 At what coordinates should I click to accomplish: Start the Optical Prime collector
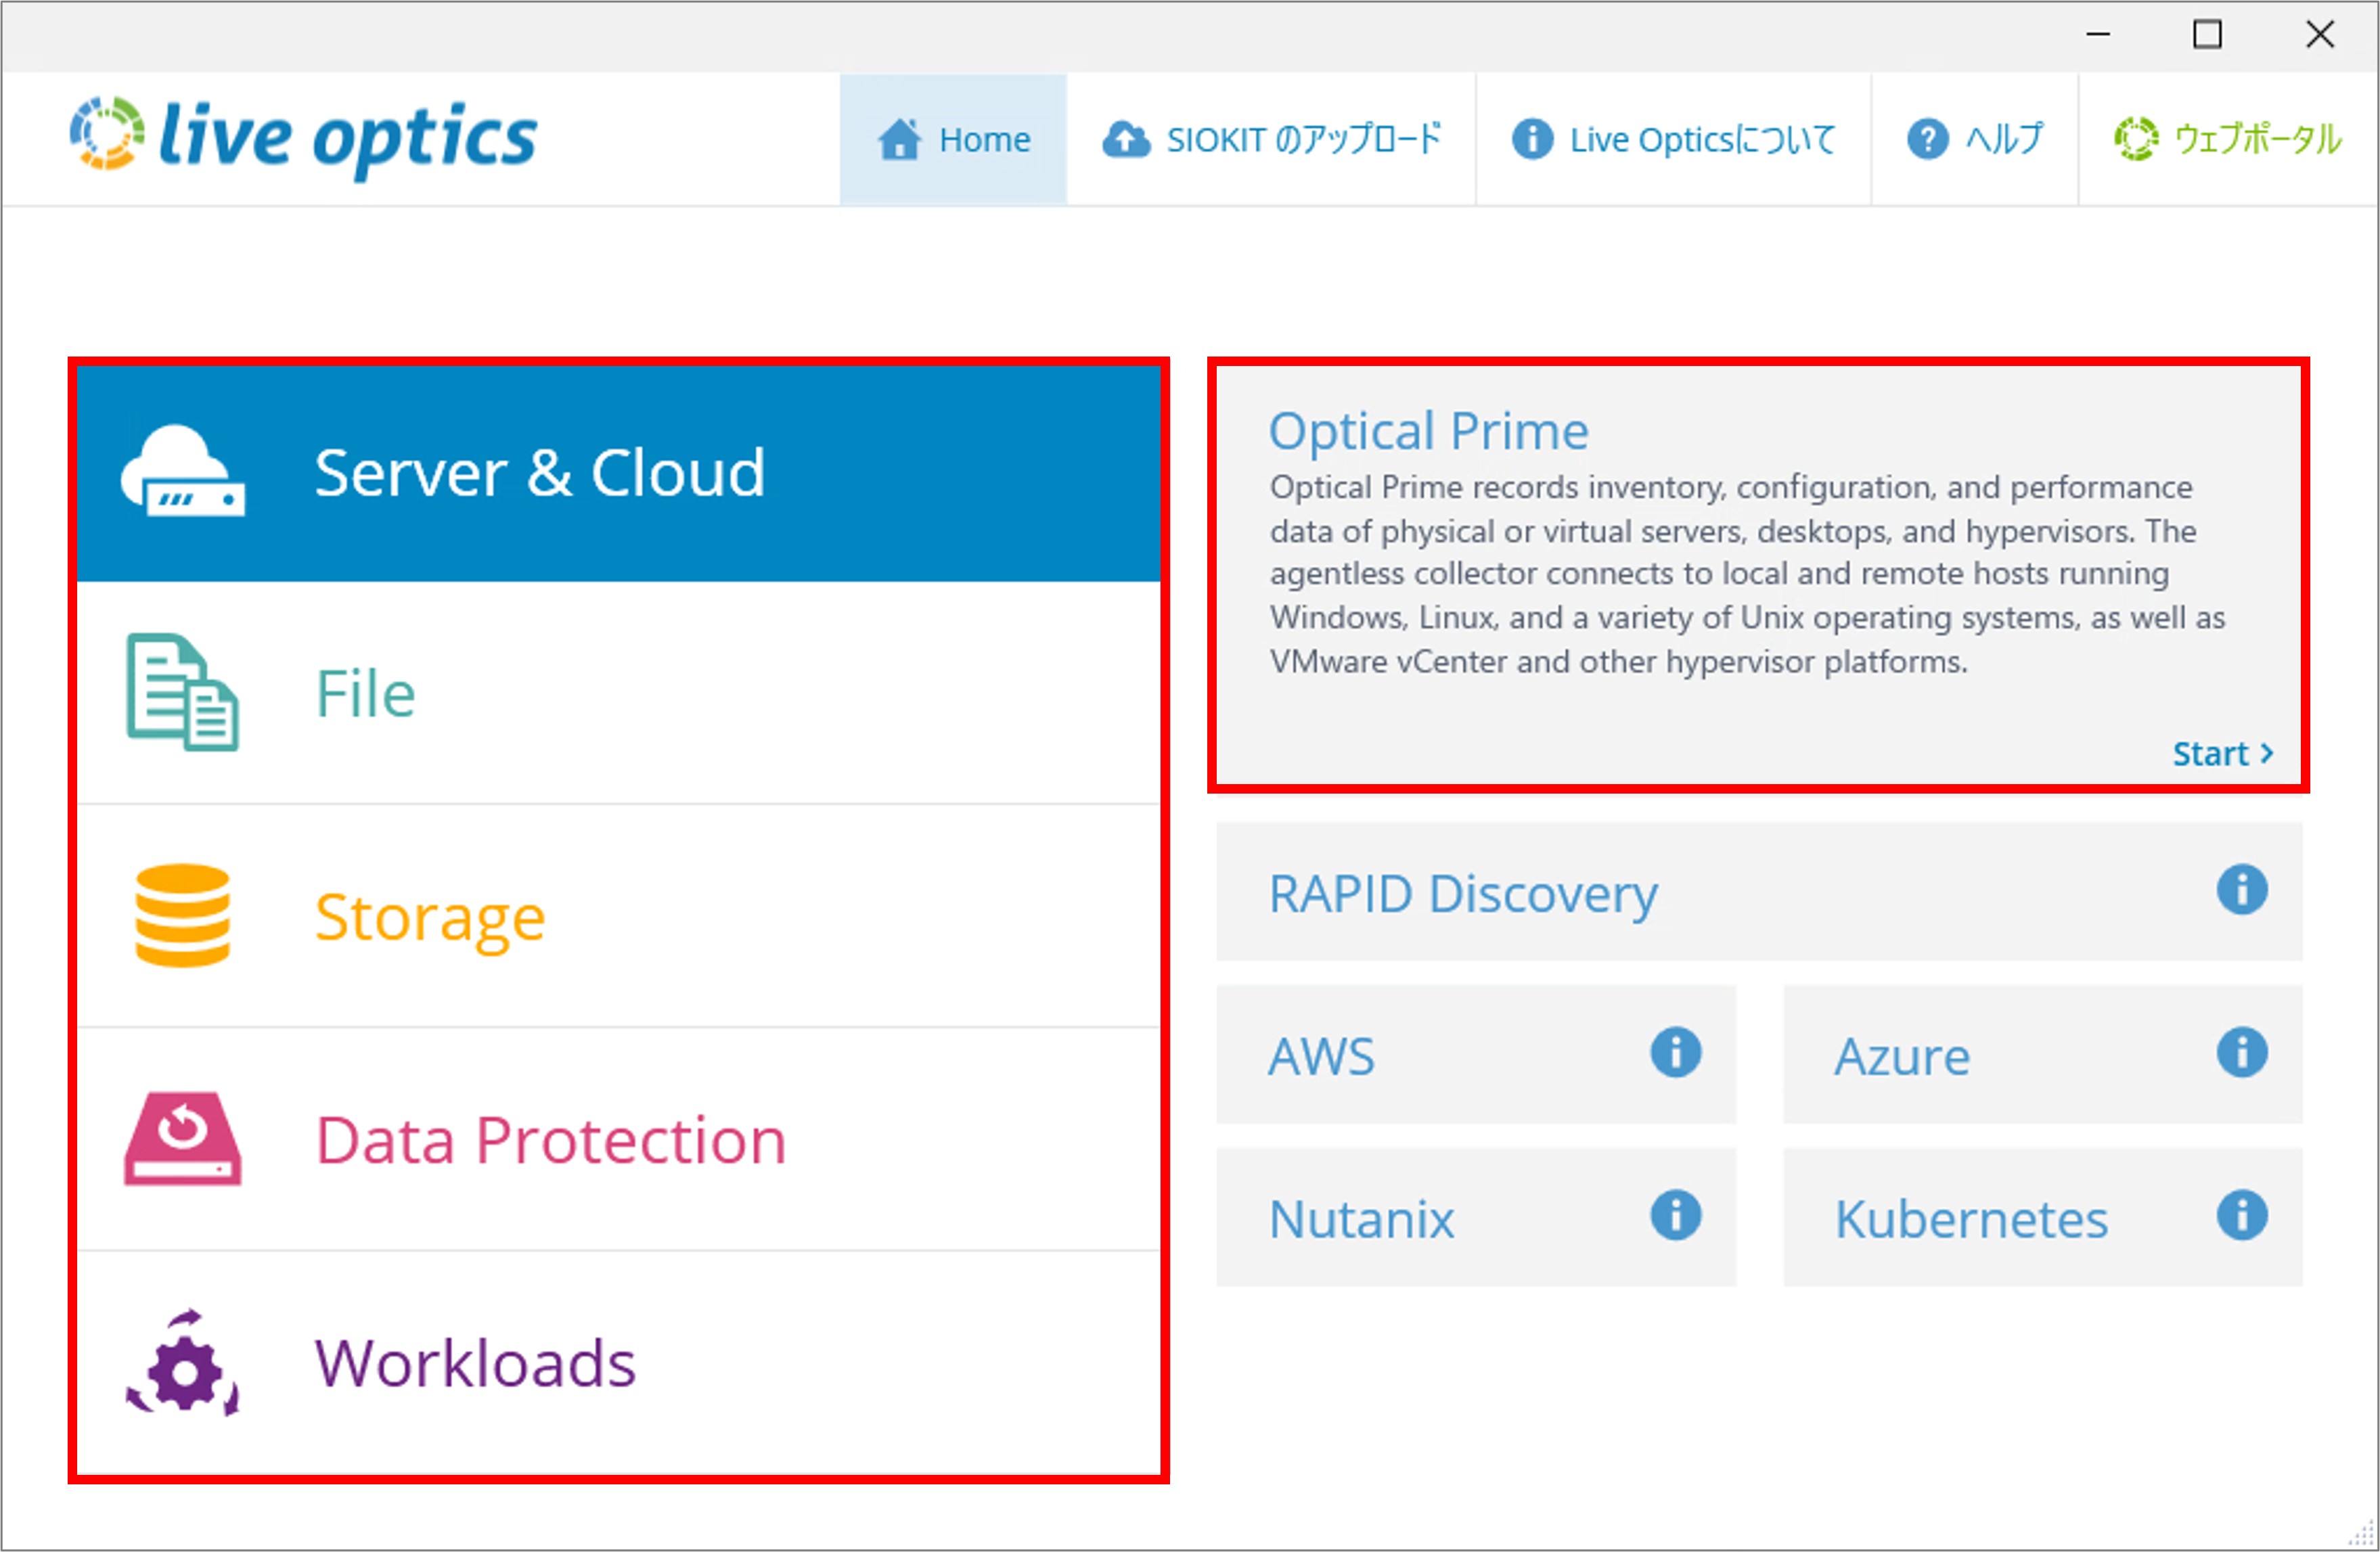(2224, 754)
